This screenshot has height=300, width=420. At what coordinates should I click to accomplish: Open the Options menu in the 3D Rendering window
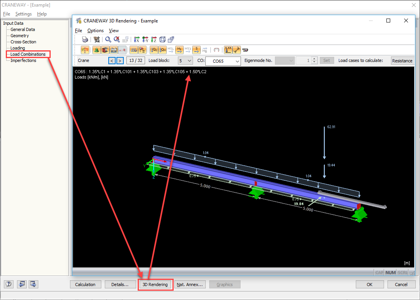tap(95, 31)
